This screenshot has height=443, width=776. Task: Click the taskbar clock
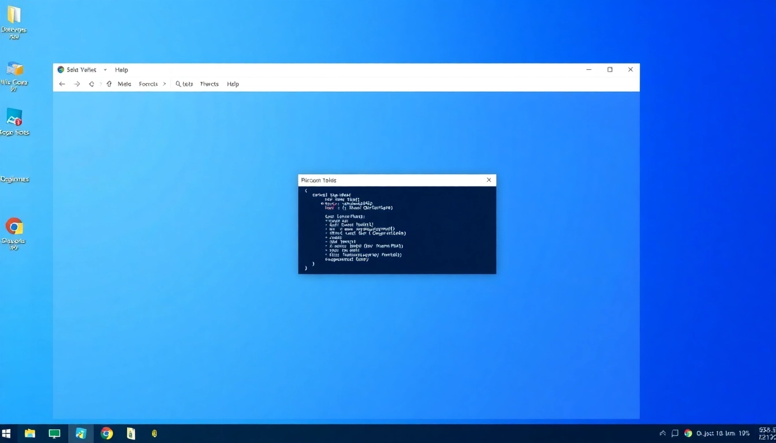point(767,433)
